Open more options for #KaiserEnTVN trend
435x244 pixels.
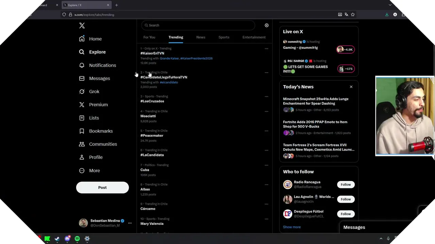tap(266, 49)
